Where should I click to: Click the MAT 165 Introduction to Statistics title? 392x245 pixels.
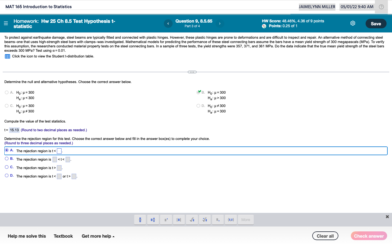tap(39, 7)
